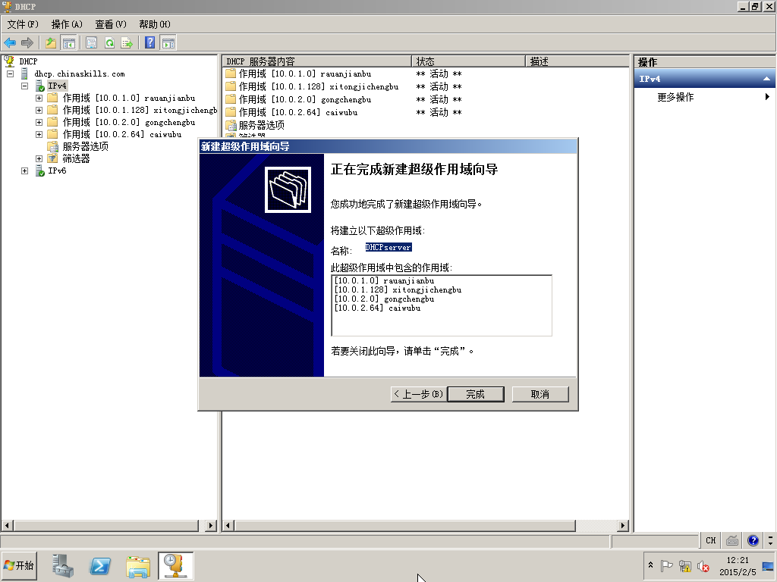The width and height of the screenshot is (777, 582).
Task: Click the highlighted DHCPserver name field
Action: click(388, 248)
